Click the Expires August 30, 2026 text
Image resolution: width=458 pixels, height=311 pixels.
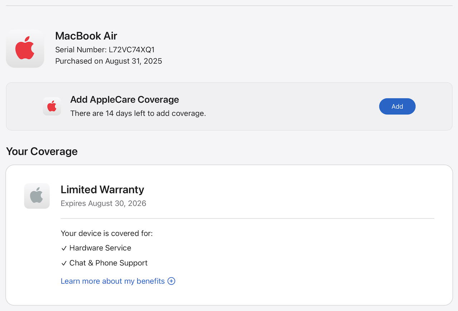click(x=103, y=204)
